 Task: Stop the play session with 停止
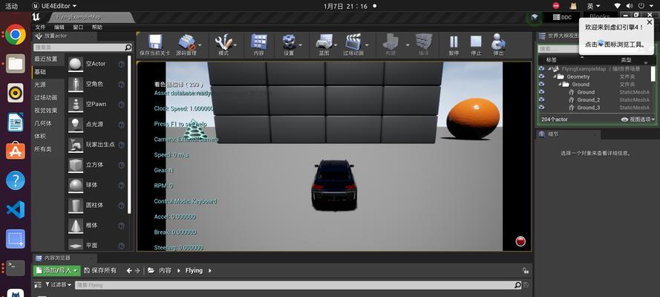476,42
